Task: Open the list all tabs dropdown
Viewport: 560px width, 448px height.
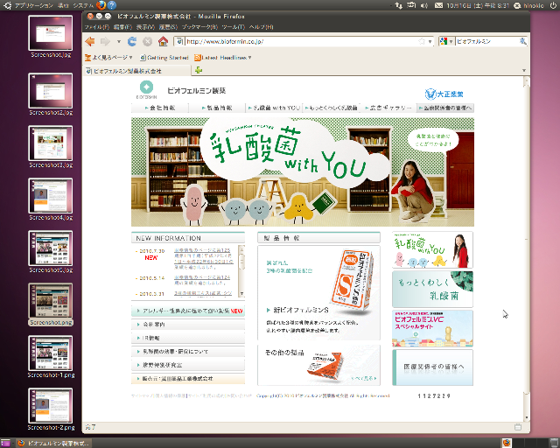Action: tap(524, 70)
